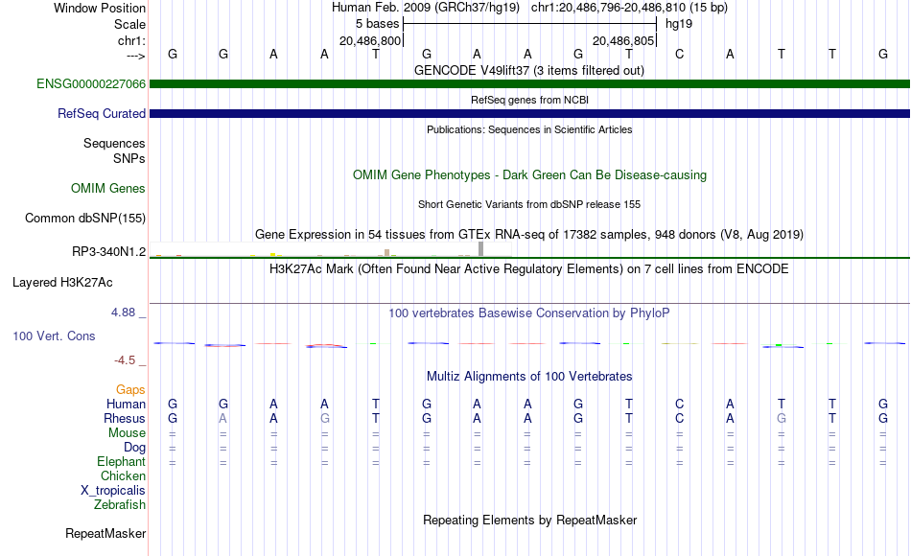Click the hg19 label beside scale bar
911x556 pixels.
click(679, 24)
